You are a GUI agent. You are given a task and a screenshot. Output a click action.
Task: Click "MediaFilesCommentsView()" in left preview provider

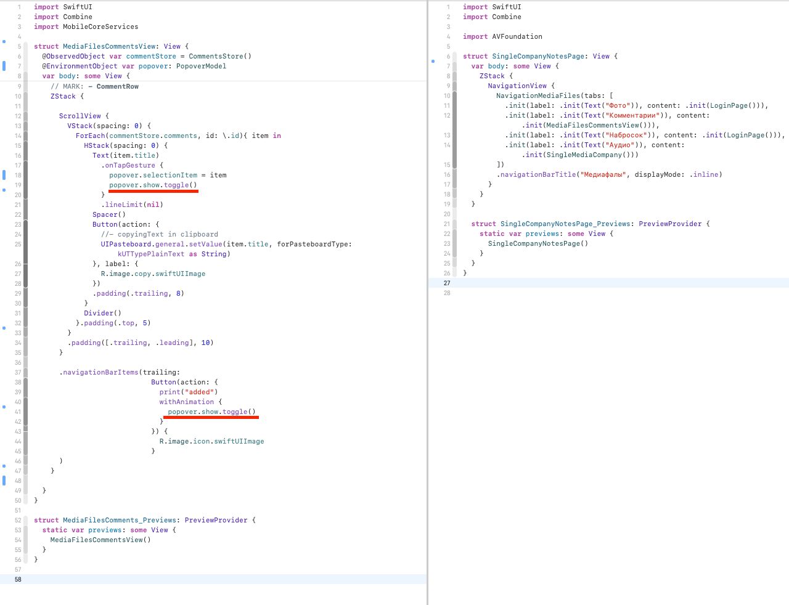[100, 540]
